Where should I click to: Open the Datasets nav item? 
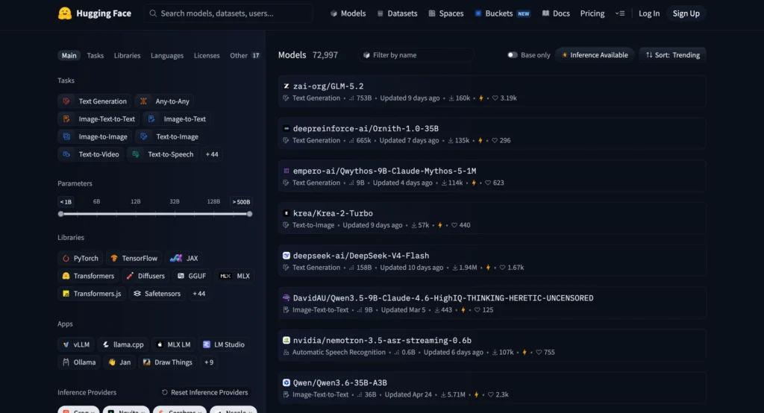pos(397,13)
